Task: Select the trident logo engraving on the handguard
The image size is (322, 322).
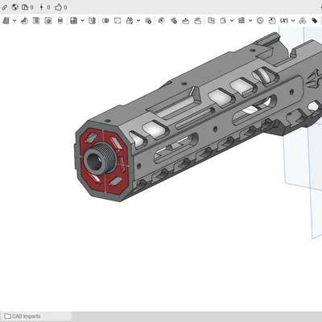Action: click(316, 80)
